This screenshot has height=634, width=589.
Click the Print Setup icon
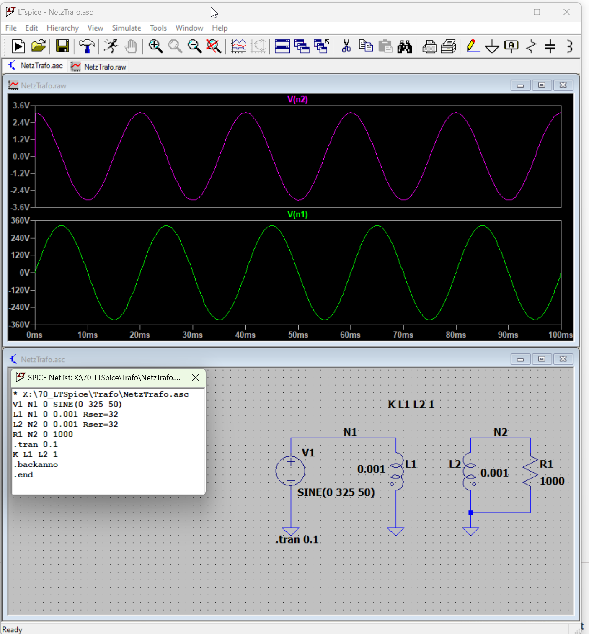tap(448, 46)
